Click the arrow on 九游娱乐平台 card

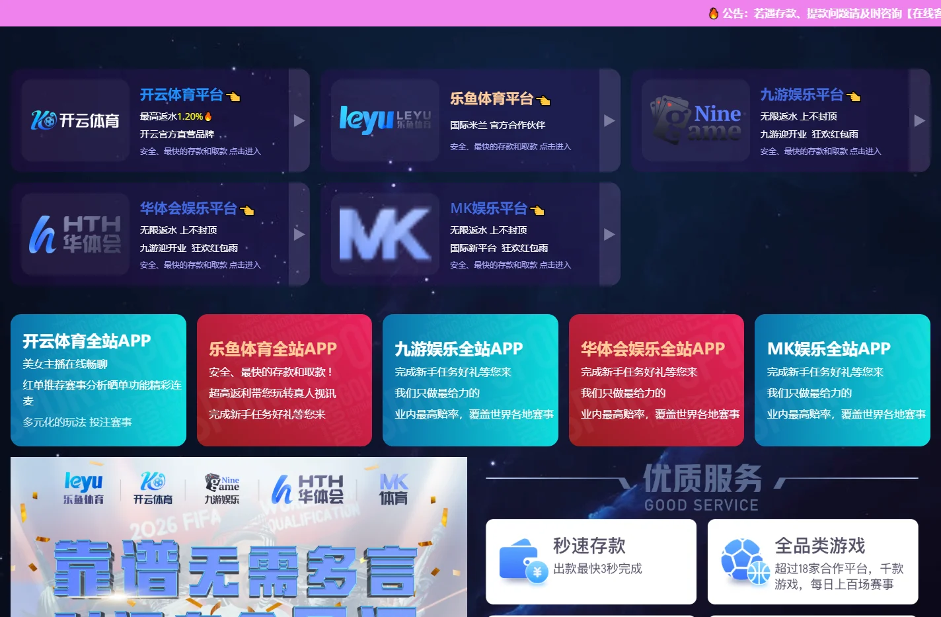[919, 120]
